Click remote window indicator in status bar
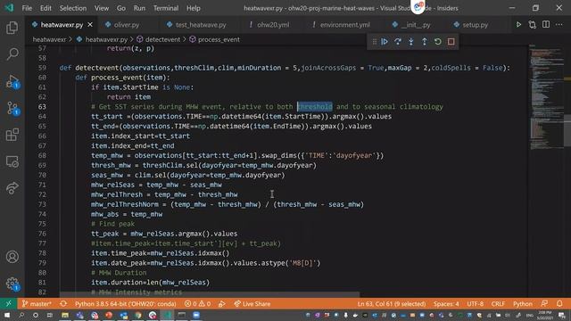Screen dimensions: 571x321 click(8, 303)
